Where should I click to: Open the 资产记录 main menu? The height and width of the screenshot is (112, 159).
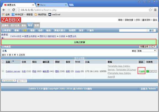click(x=15, y=25)
